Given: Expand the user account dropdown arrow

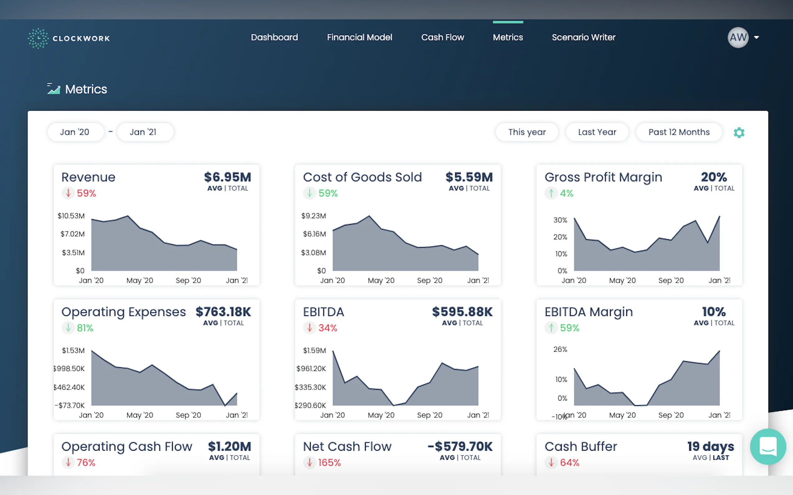Looking at the screenshot, I should tap(756, 37).
